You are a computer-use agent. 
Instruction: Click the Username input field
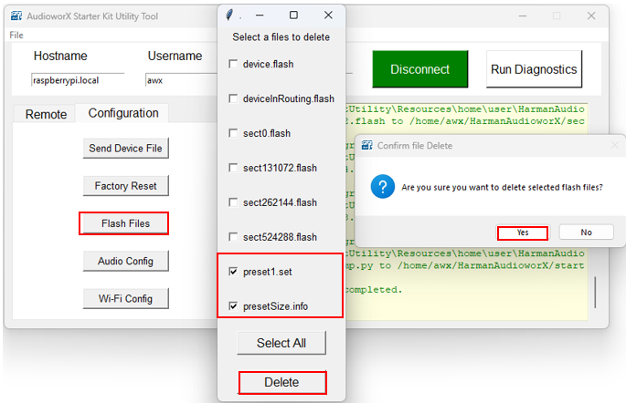coord(182,80)
